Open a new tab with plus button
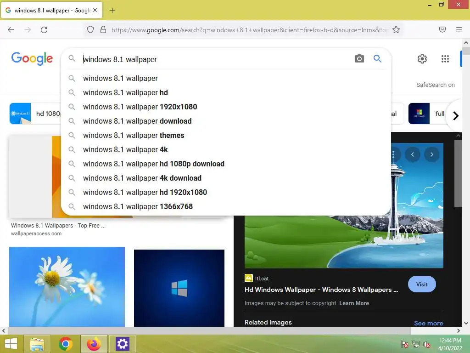Screen dimensions: 470x353 pyautogui.click(x=112, y=11)
